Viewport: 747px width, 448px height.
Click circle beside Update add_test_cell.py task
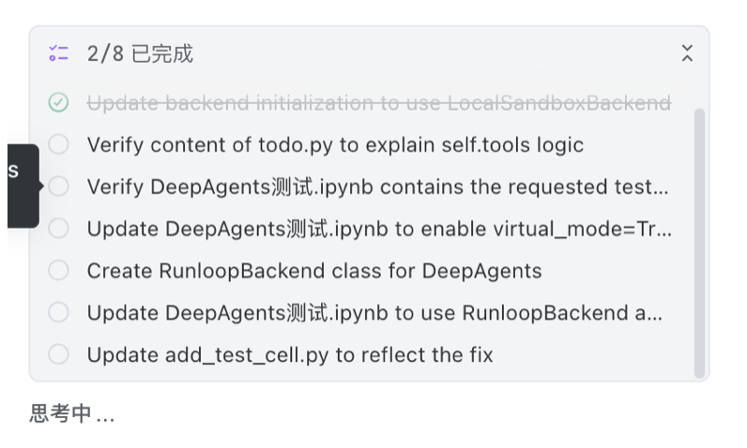(58, 355)
